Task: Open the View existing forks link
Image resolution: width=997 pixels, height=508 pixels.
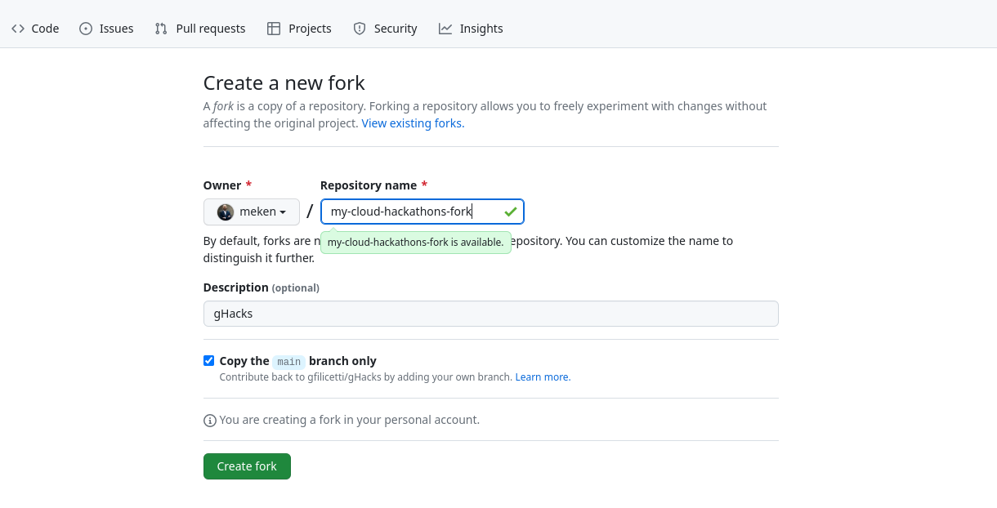Action: 412,123
